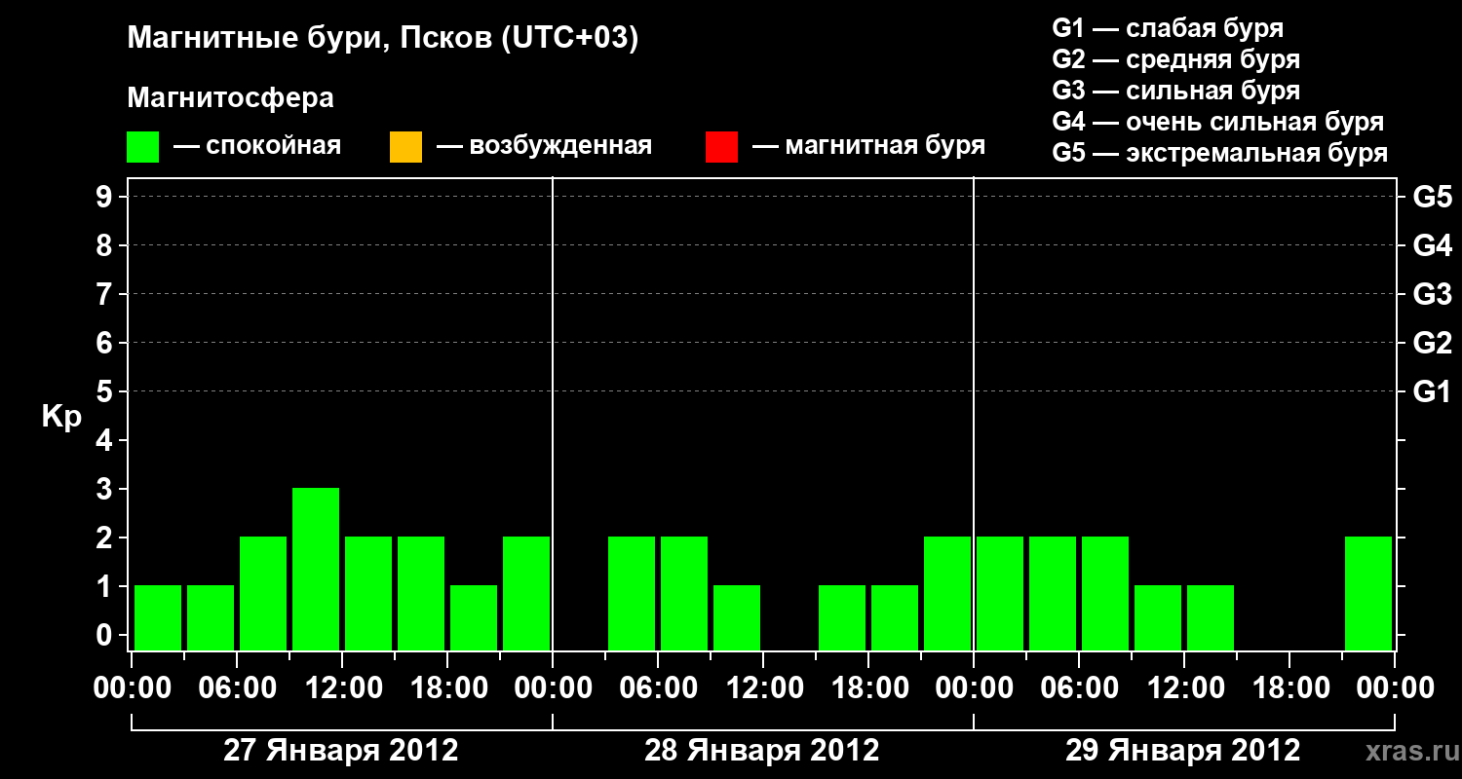Click the 'Kp' axis label
The height and width of the screenshot is (779, 1462).
pyautogui.click(x=62, y=417)
